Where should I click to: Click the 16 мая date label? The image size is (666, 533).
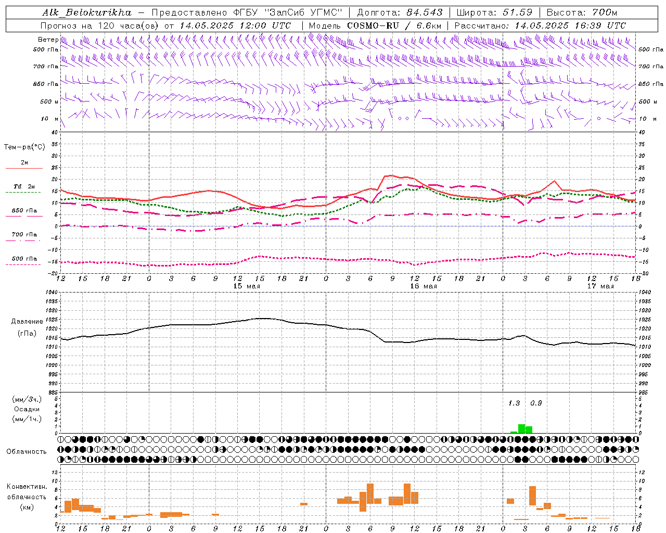(x=424, y=286)
